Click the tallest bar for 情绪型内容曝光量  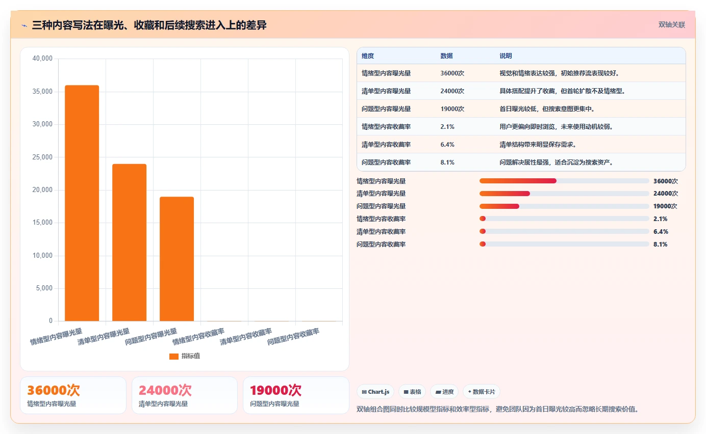(82, 203)
